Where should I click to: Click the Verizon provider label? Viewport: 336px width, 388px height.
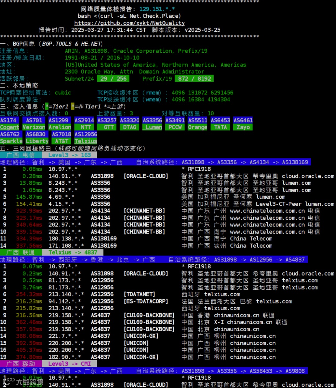click(34, 127)
